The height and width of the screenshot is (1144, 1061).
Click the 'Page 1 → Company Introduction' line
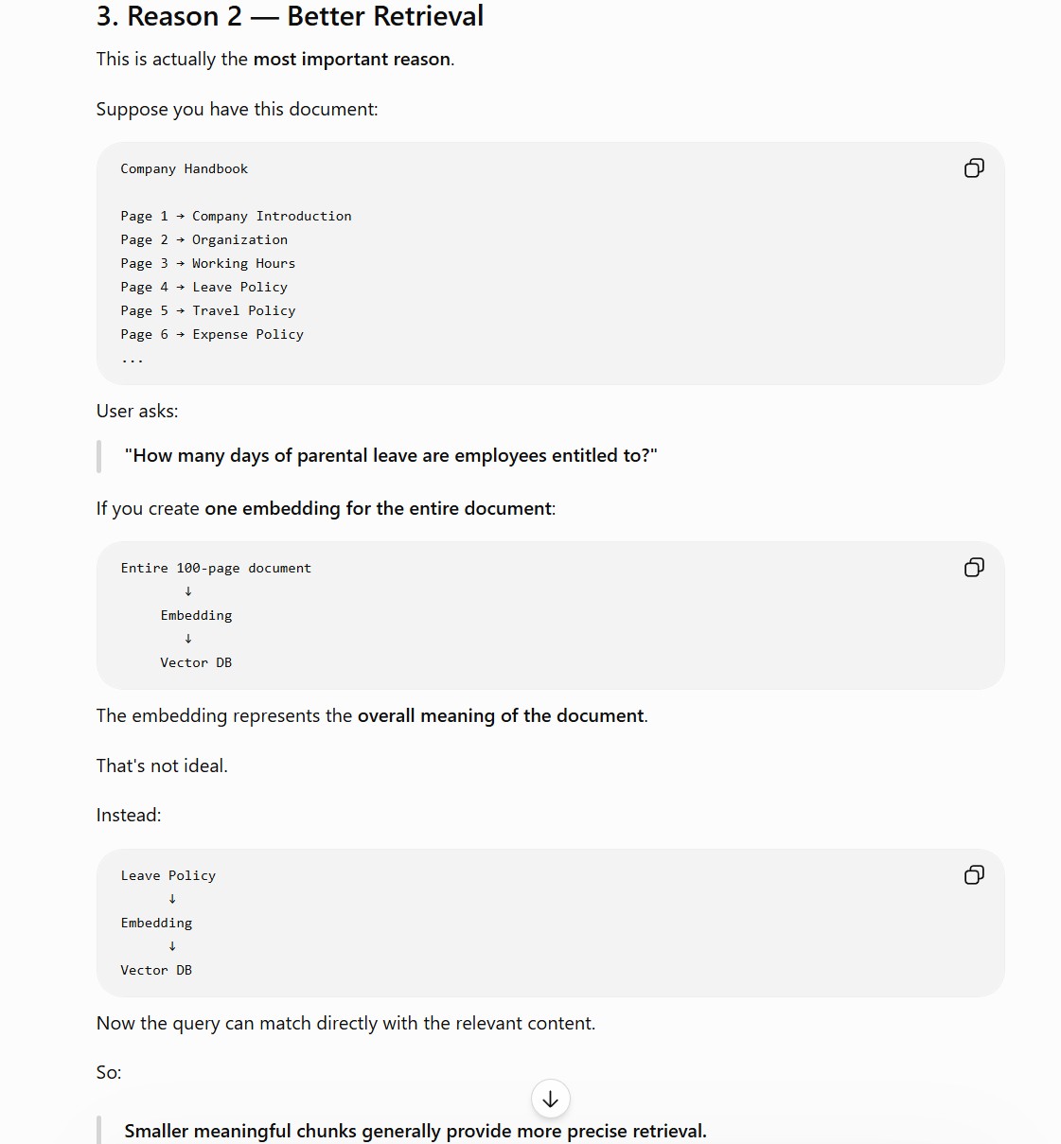click(x=236, y=216)
